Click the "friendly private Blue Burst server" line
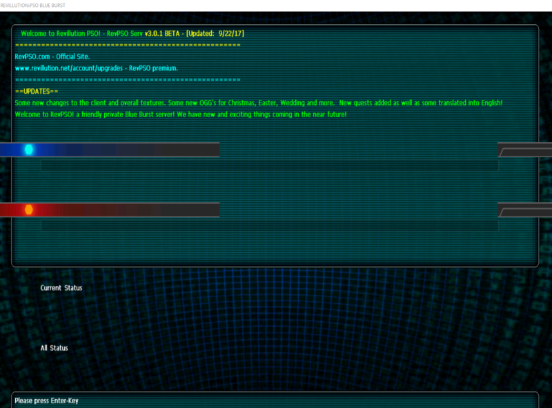The width and height of the screenshot is (552, 408). 181,114
